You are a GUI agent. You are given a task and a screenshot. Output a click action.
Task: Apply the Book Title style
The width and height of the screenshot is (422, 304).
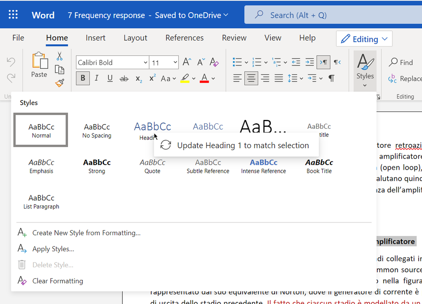click(319, 166)
